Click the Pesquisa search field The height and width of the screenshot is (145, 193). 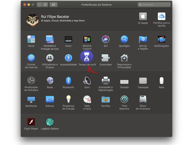coord(154,5)
